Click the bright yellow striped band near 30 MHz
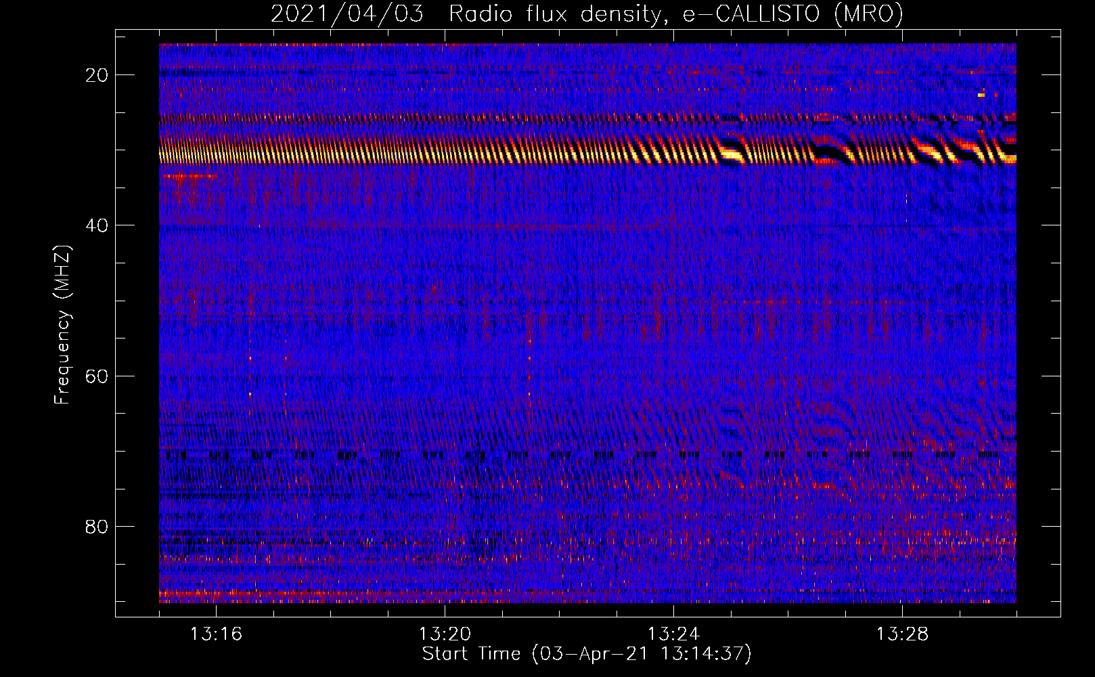The height and width of the screenshot is (677, 1095). 587,150
